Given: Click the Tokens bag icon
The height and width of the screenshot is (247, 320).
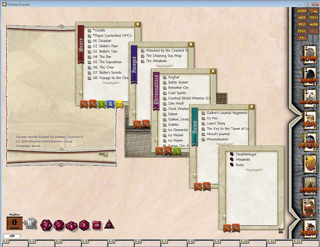Looking at the screenshot, I should pyautogui.click(x=309, y=229).
